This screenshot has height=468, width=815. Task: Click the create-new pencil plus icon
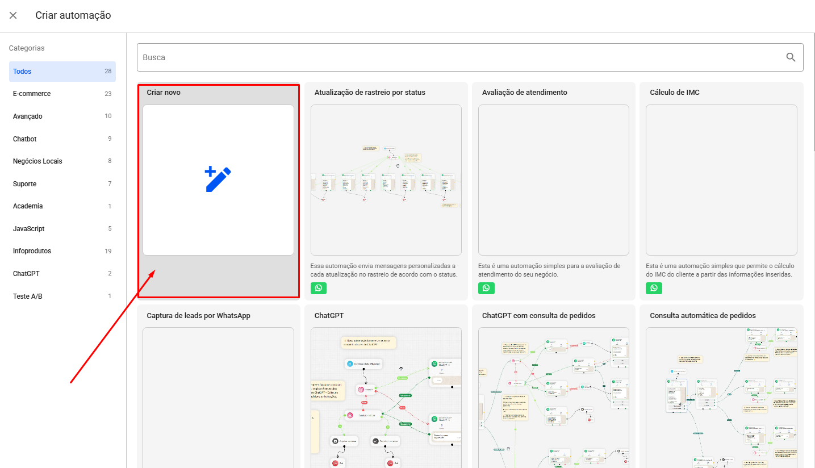[x=218, y=179]
